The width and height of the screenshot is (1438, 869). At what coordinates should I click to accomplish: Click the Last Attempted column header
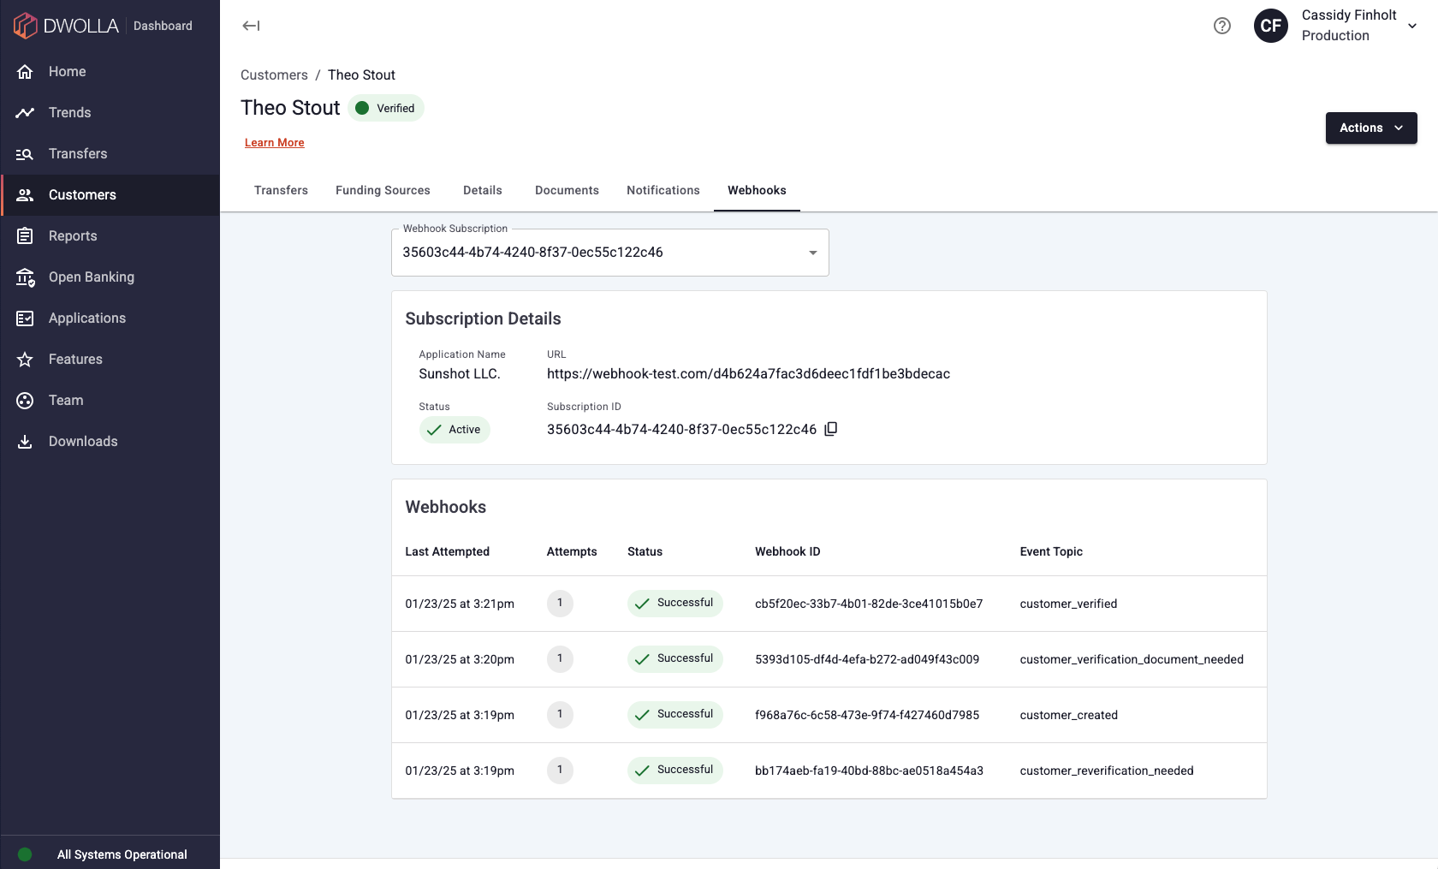click(448, 551)
